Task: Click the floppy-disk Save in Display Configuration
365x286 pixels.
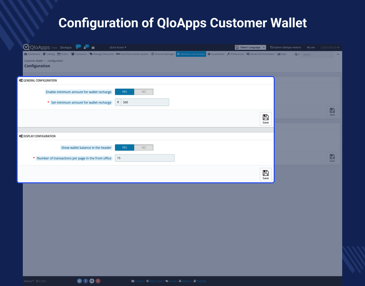Action: [266, 175]
